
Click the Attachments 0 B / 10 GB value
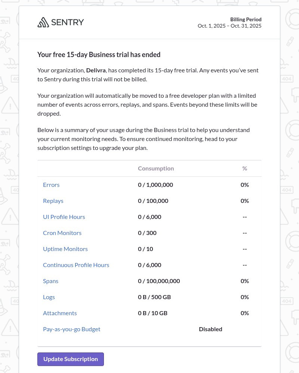152,313
